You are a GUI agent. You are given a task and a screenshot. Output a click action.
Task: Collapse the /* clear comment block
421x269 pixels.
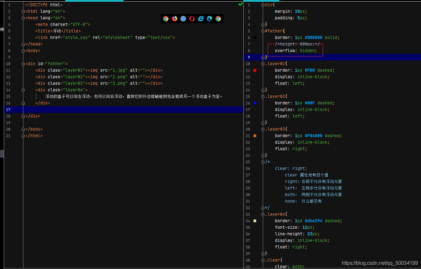pyautogui.click(x=263, y=162)
